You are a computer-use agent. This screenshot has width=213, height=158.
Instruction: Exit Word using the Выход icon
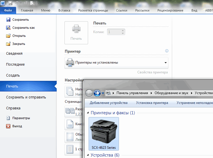click(8, 126)
